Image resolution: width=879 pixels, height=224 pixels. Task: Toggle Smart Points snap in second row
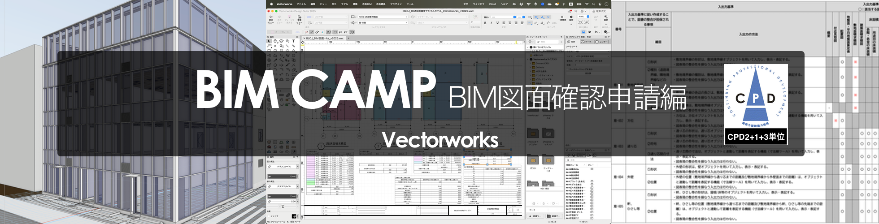pos(530,23)
